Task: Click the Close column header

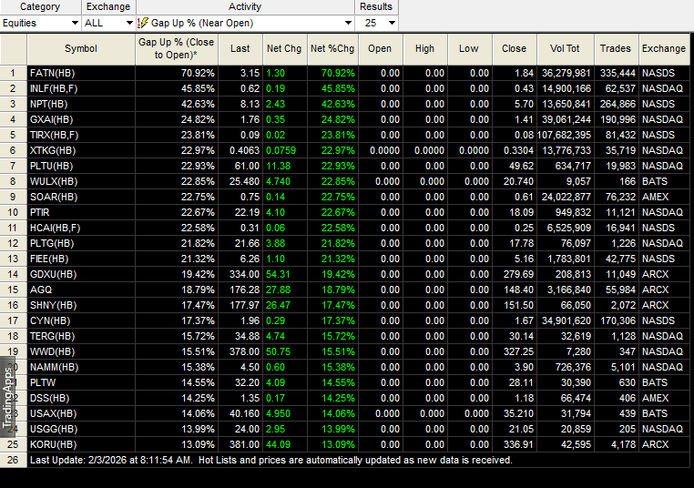Action: pyautogui.click(x=515, y=48)
